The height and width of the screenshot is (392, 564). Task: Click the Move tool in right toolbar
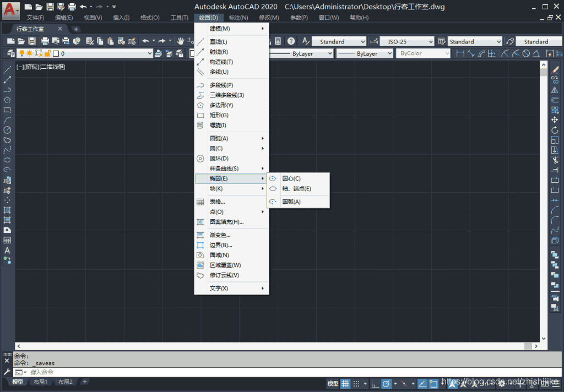click(555, 120)
